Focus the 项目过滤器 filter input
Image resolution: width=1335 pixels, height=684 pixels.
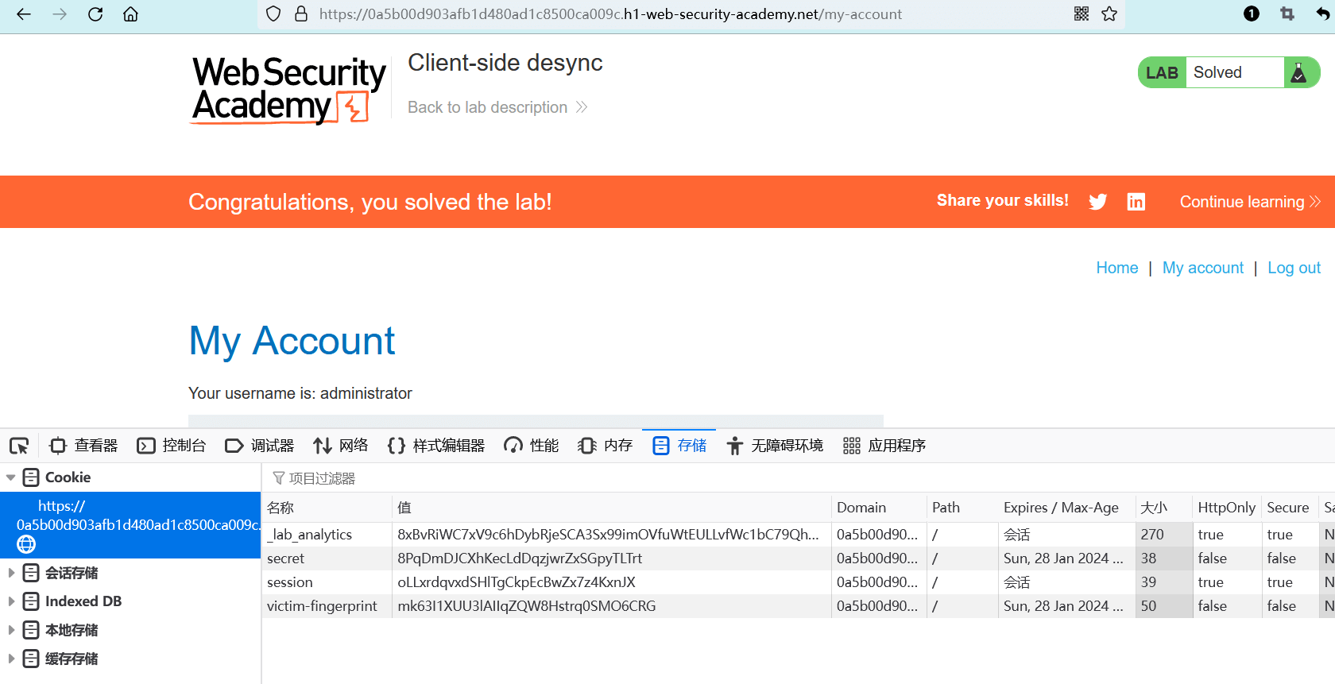(556, 478)
